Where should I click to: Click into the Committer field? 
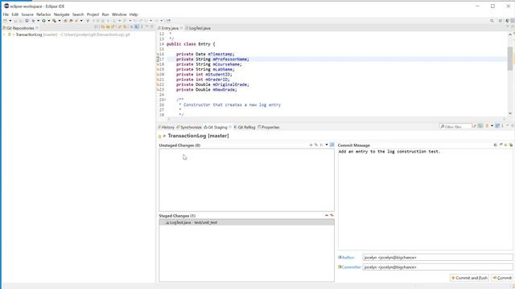pos(438,267)
